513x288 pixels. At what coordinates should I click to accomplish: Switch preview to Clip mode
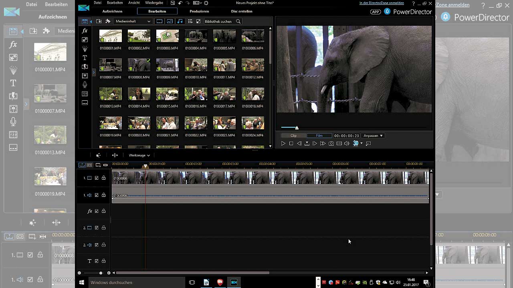pyautogui.click(x=293, y=136)
